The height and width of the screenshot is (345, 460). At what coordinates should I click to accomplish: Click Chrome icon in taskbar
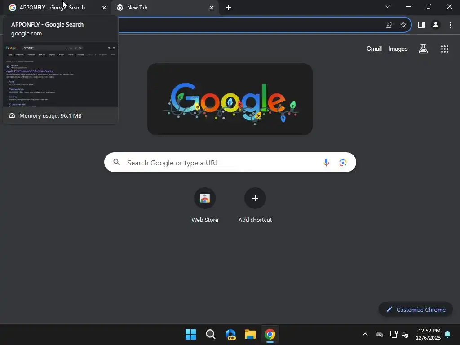[x=270, y=334]
